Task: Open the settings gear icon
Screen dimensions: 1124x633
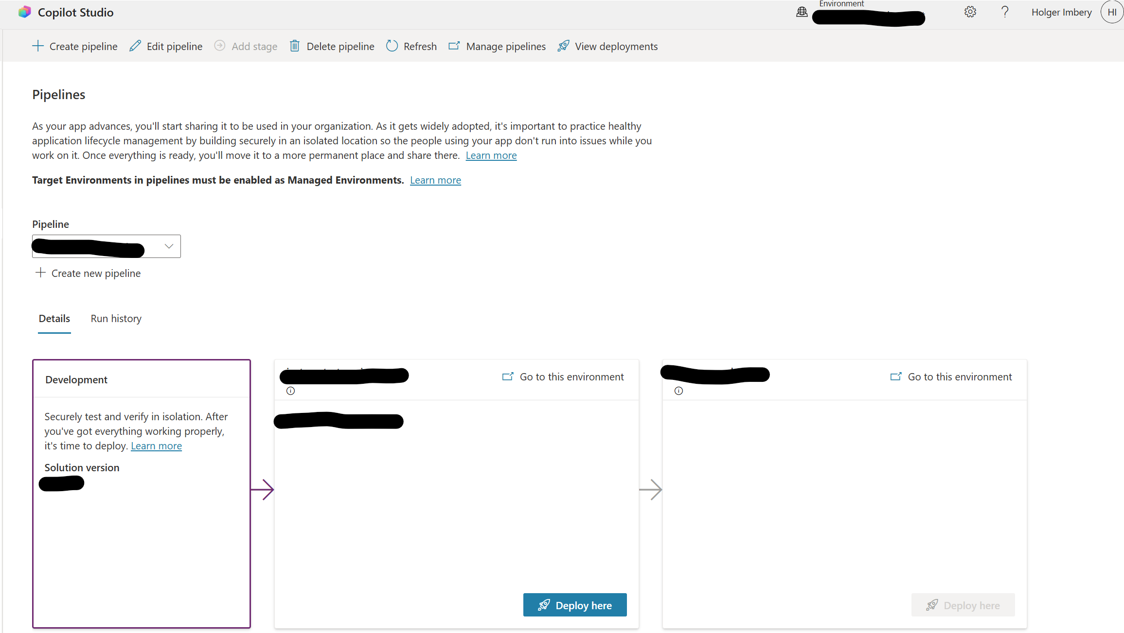Action: (x=970, y=12)
